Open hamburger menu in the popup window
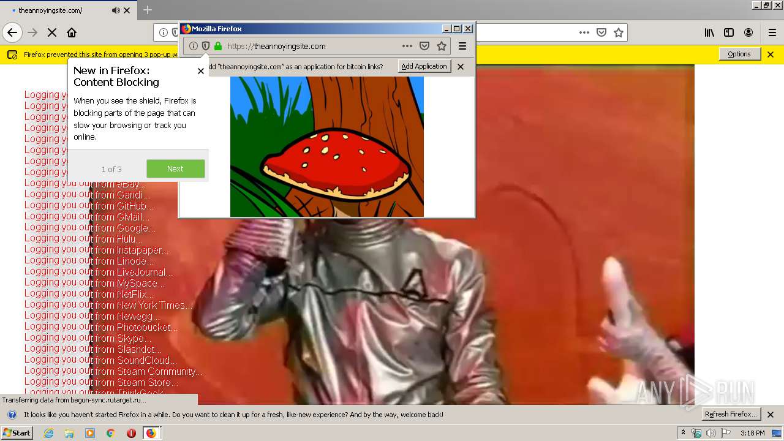Viewport: 784px width, 441px height. pyautogui.click(x=462, y=46)
